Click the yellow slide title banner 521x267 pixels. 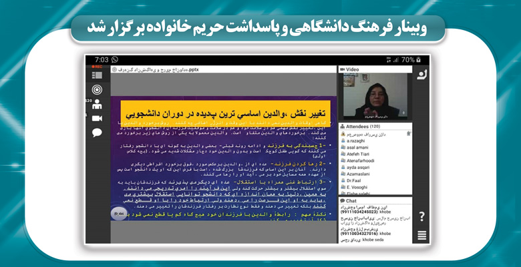tap(225, 112)
